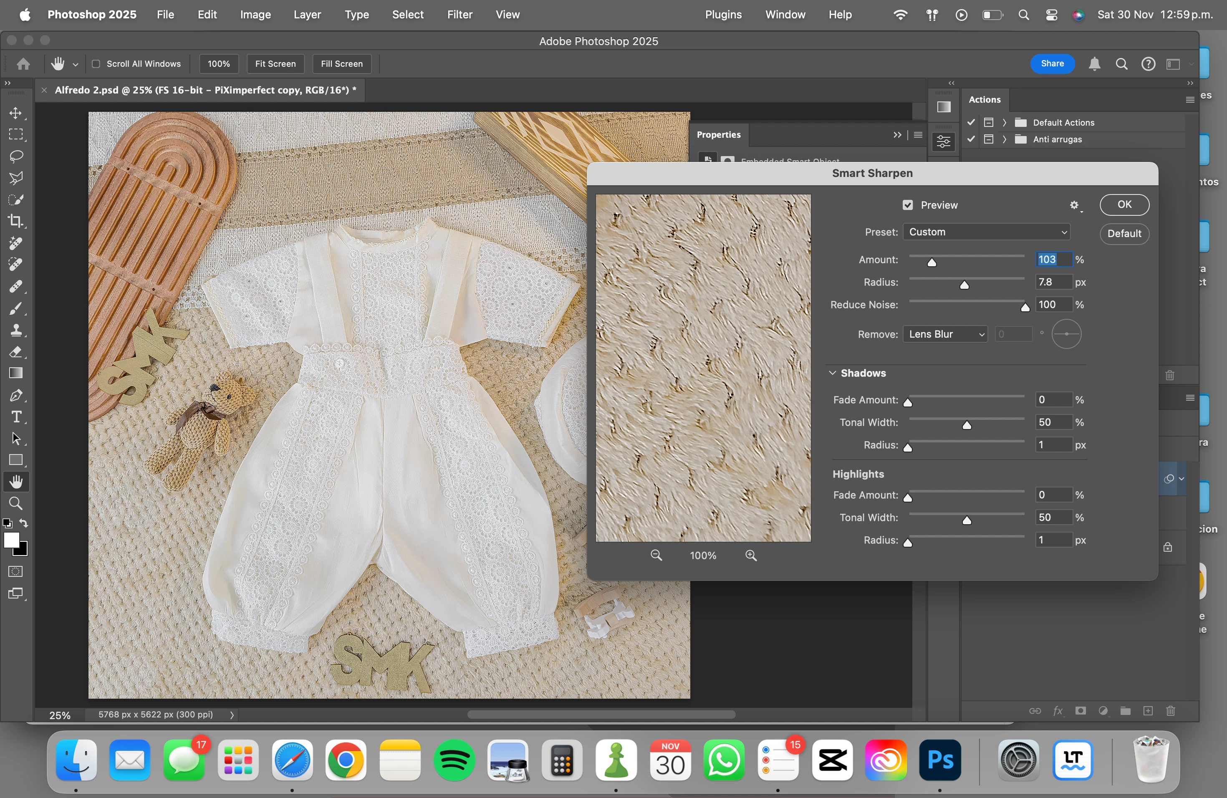Collapse the Shadows section
1227x798 pixels.
(x=832, y=373)
